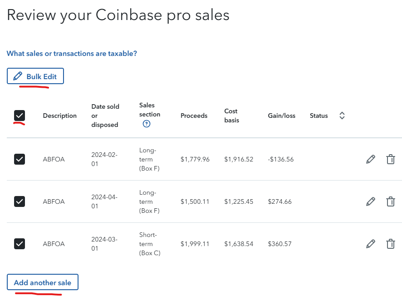402x307 pixels.
Task: Click the 'Date sold or disposed' header
Action: click(105, 116)
